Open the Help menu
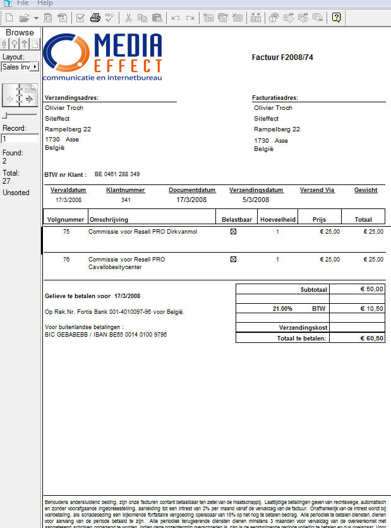The image size is (391, 528). point(45,3)
